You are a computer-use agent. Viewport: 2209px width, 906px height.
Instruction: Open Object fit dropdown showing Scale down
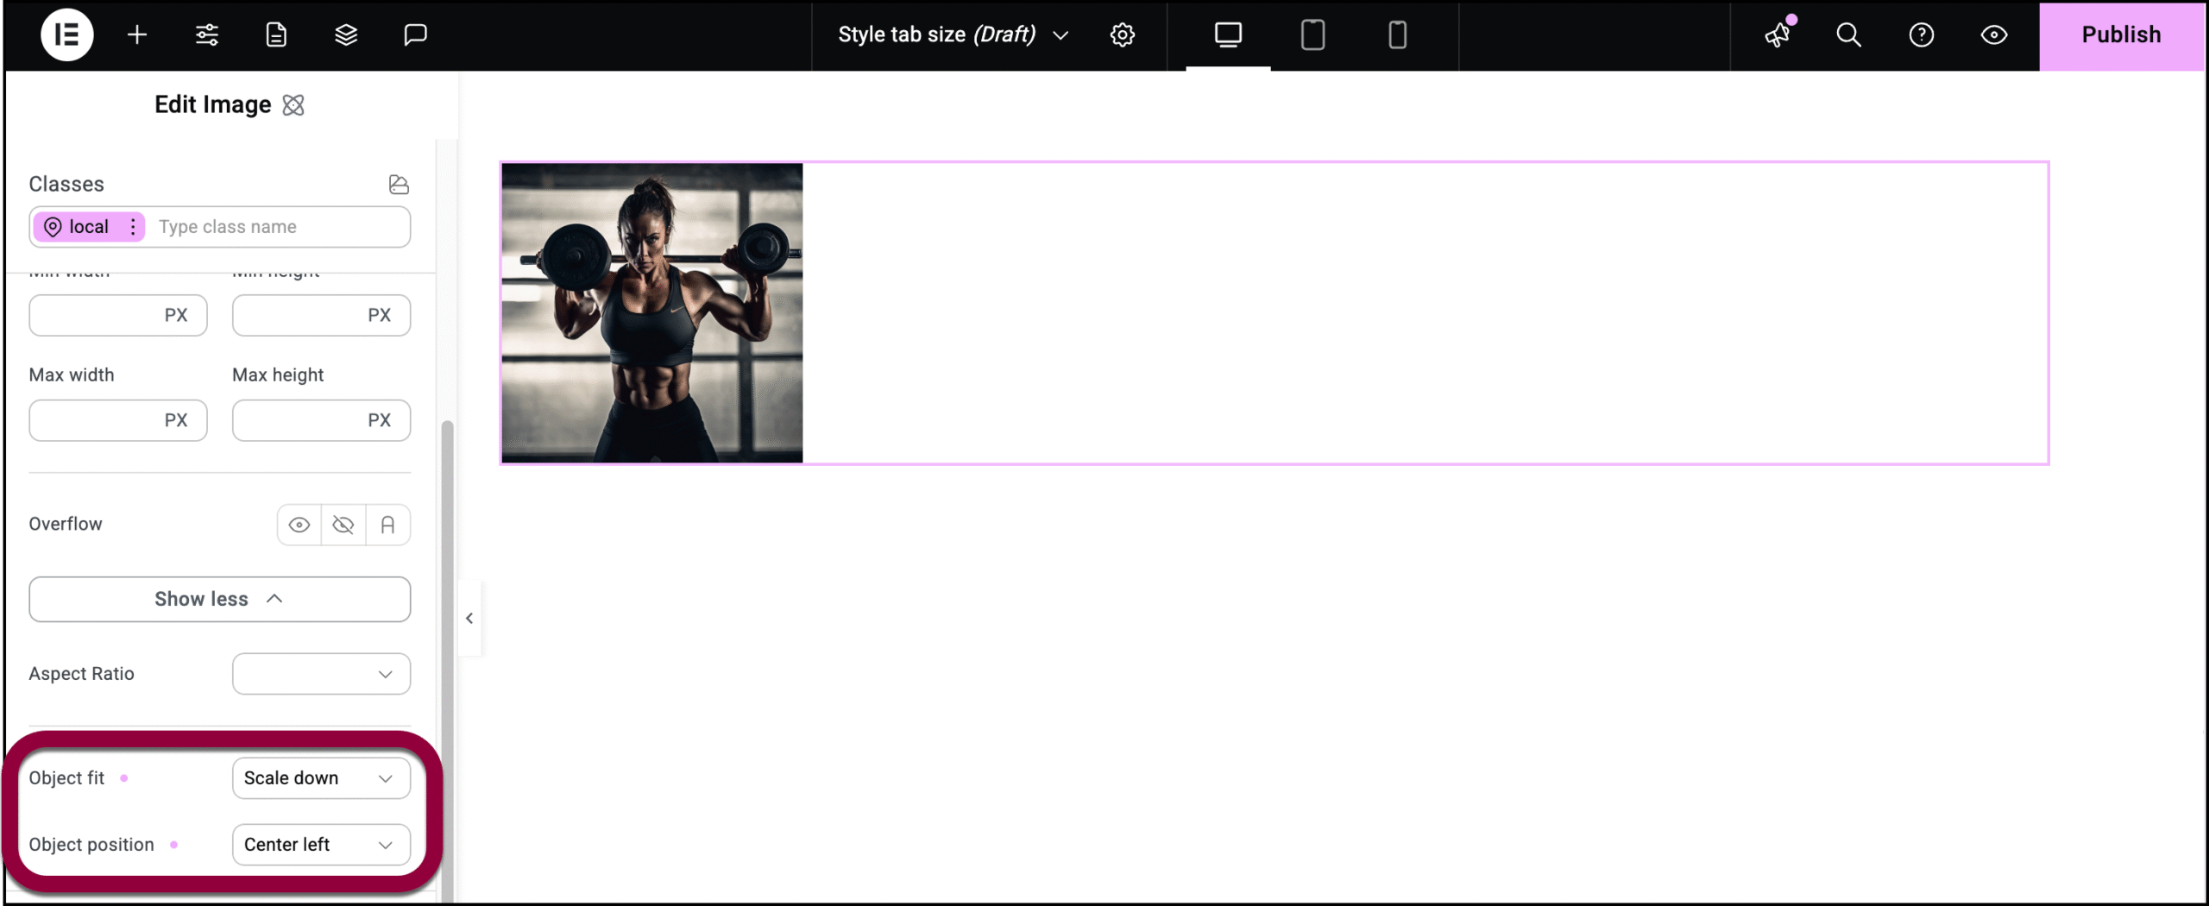[x=321, y=778]
